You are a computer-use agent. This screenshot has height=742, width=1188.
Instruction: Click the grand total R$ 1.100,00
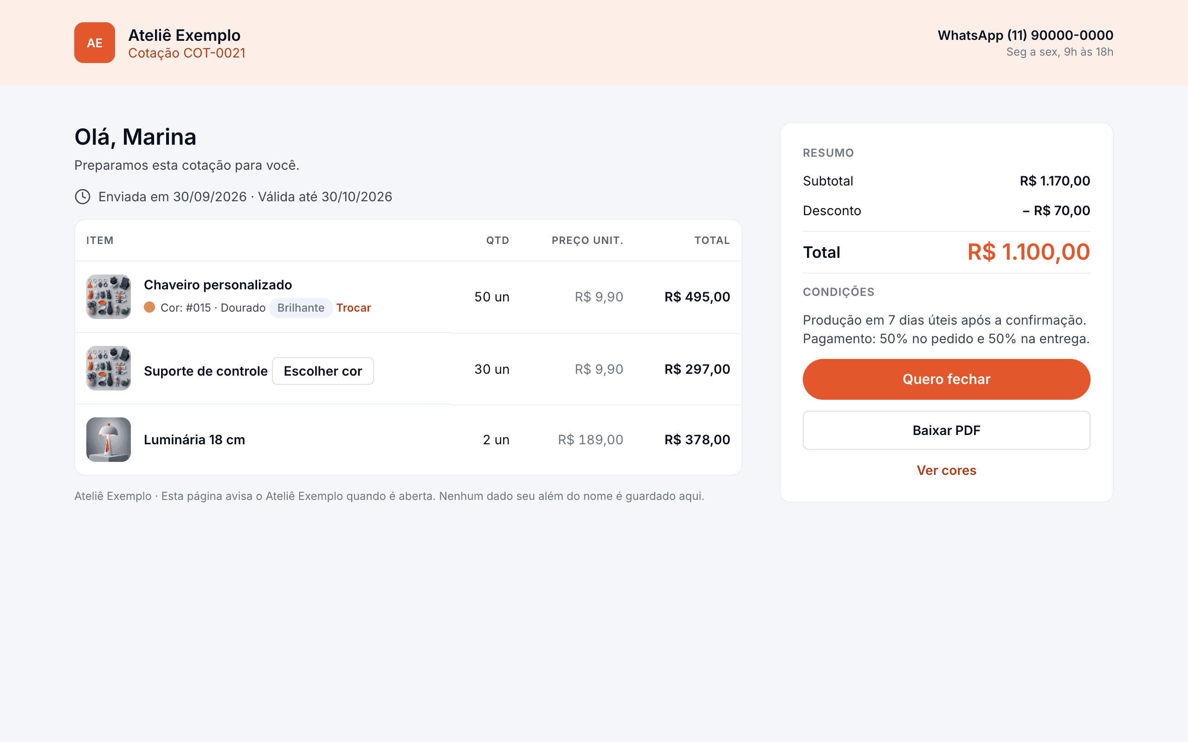[1028, 252]
